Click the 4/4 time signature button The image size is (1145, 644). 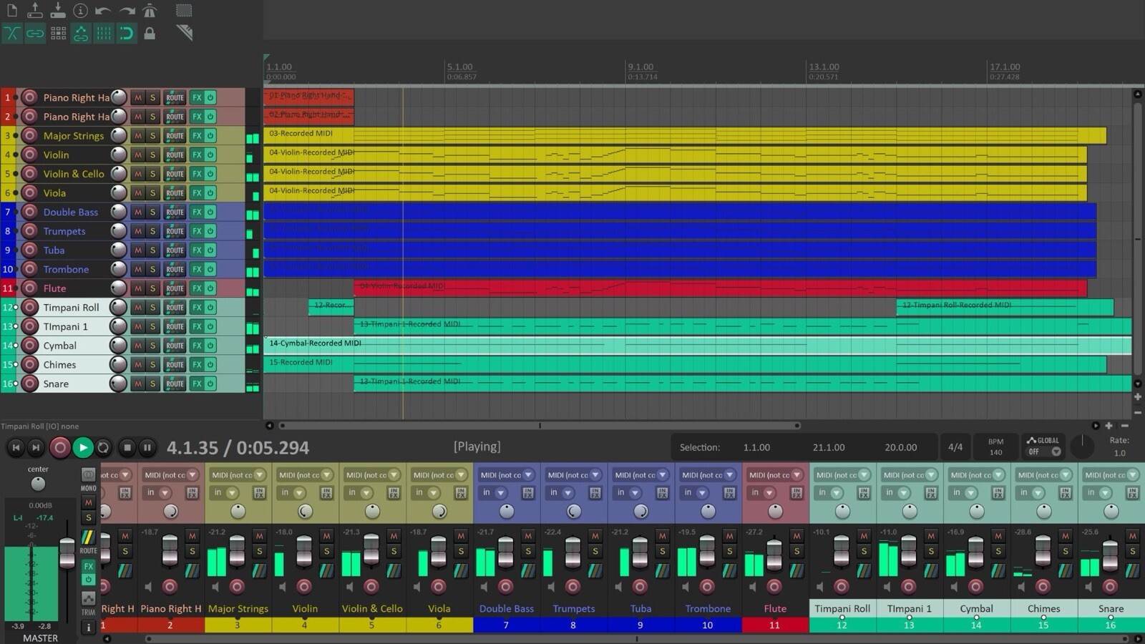coord(955,447)
